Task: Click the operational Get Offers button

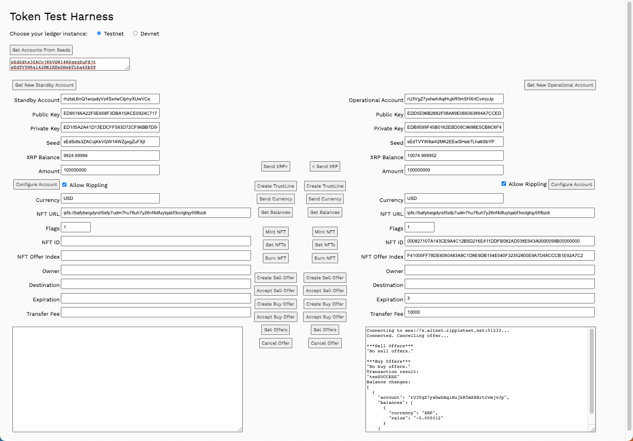Action: (x=325, y=330)
